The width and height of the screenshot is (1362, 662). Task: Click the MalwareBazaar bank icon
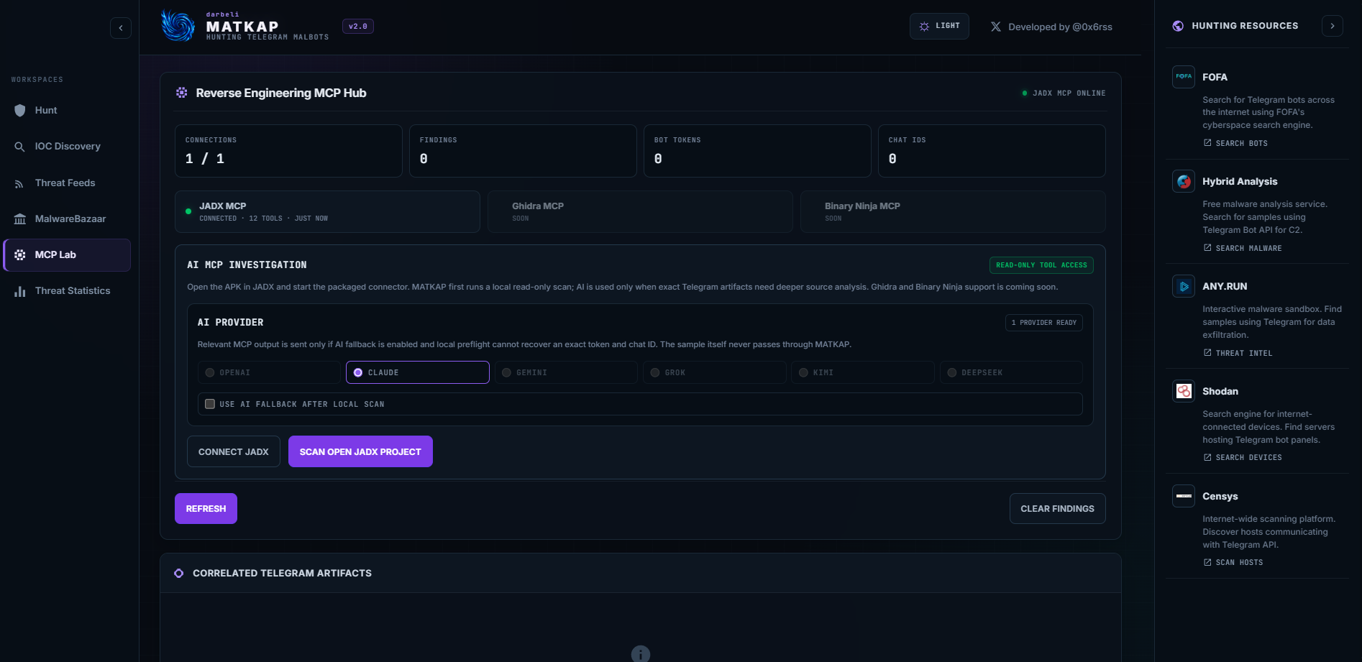[20, 219]
